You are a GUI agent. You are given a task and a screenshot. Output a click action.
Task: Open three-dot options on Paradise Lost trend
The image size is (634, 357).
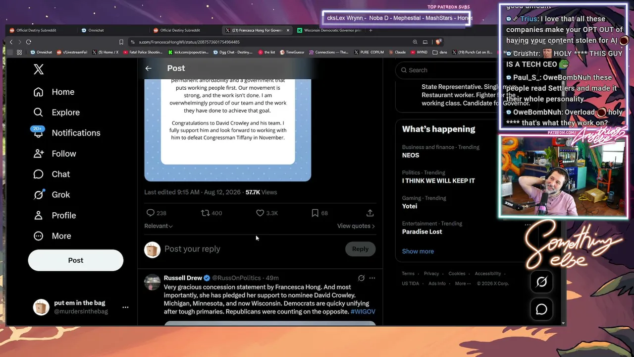coord(528,224)
